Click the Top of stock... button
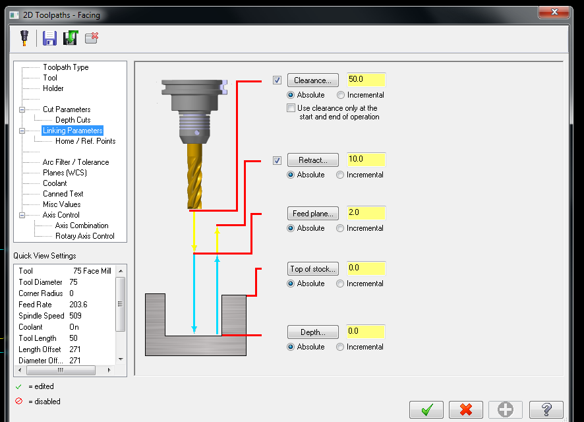This screenshot has width=584, height=422. tap(313, 269)
